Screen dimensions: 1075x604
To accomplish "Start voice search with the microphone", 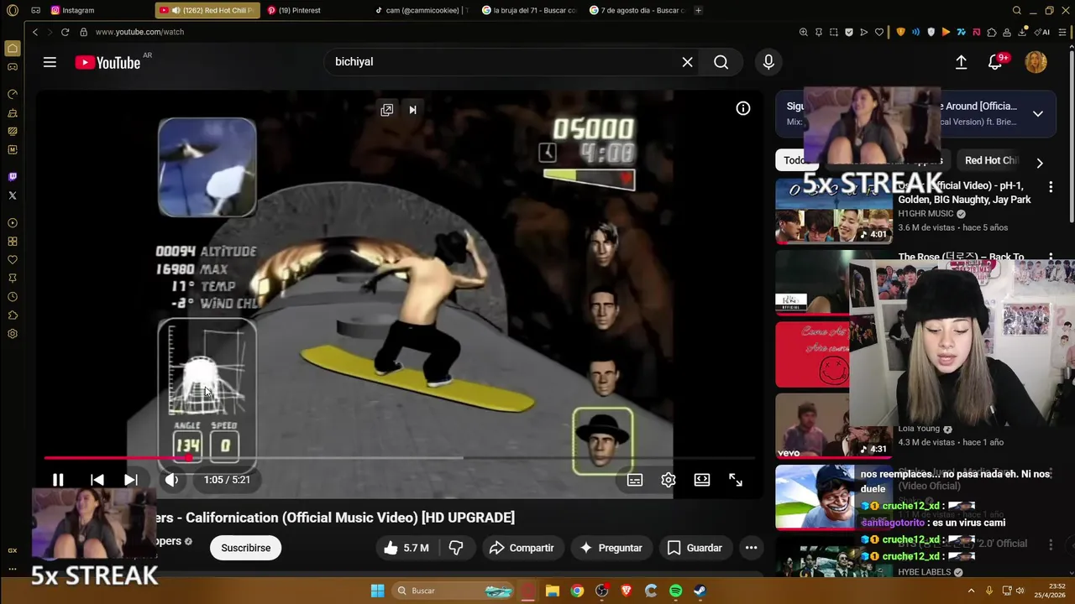I will (768, 62).
